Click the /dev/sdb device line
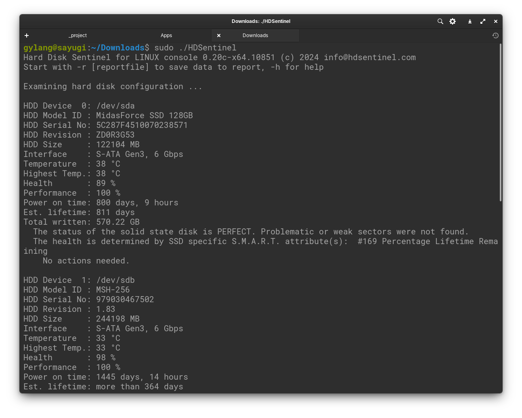 point(115,280)
